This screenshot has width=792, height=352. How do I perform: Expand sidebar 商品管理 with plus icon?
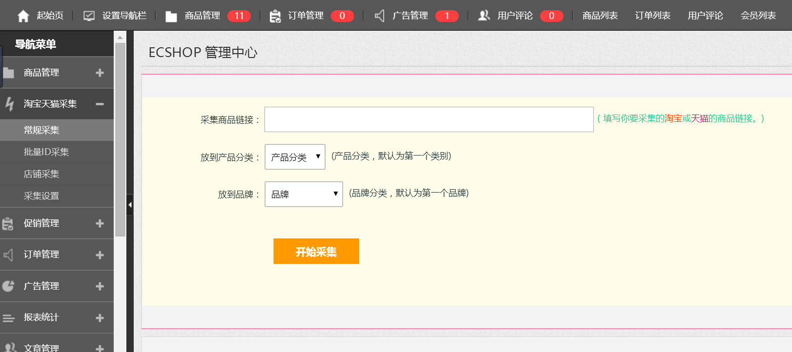100,73
